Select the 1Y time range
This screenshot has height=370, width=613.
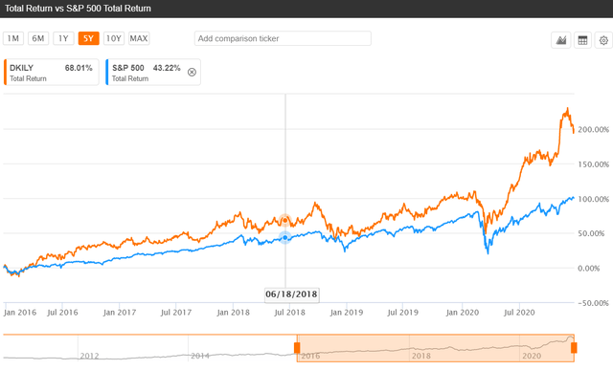pyautogui.click(x=63, y=38)
